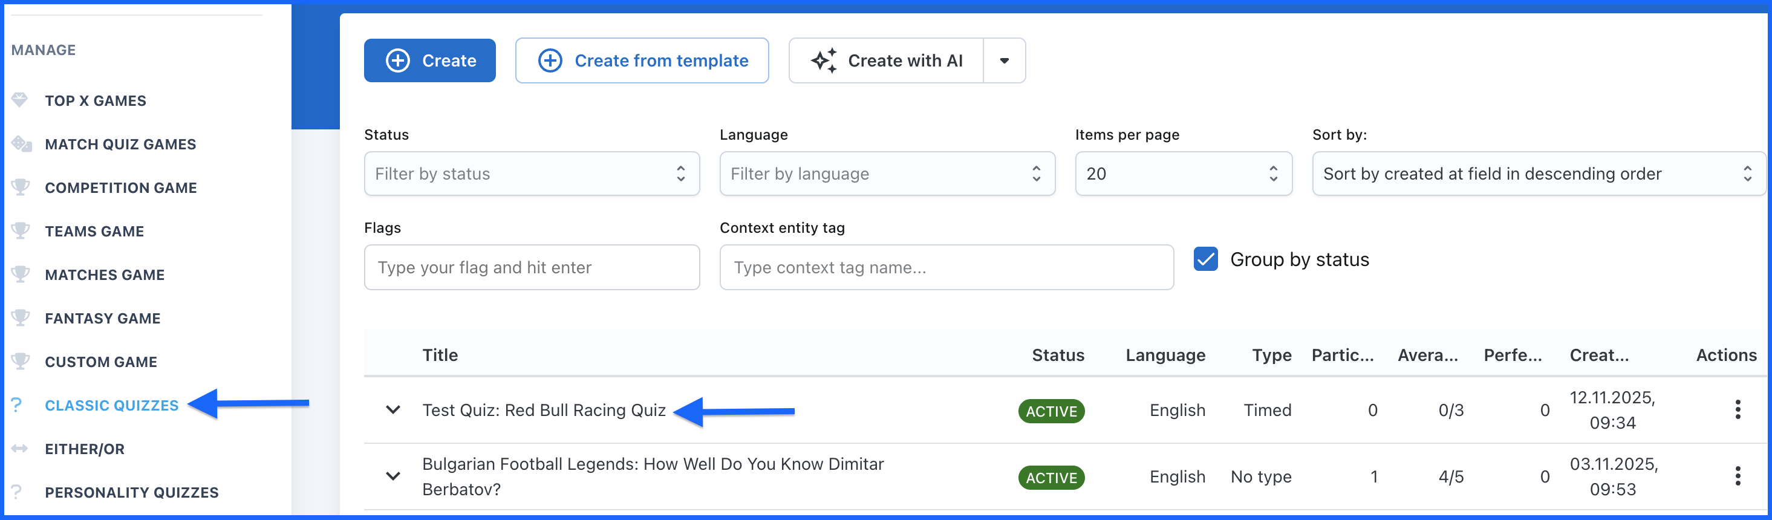
Task: Open the Create with AI dropdown arrow
Action: (x=1005, y=60)
